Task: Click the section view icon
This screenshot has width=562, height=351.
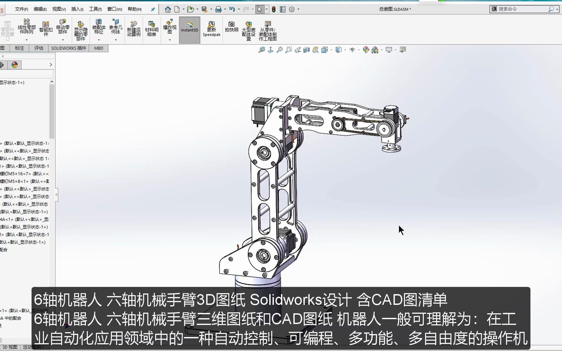Action: 306,49
